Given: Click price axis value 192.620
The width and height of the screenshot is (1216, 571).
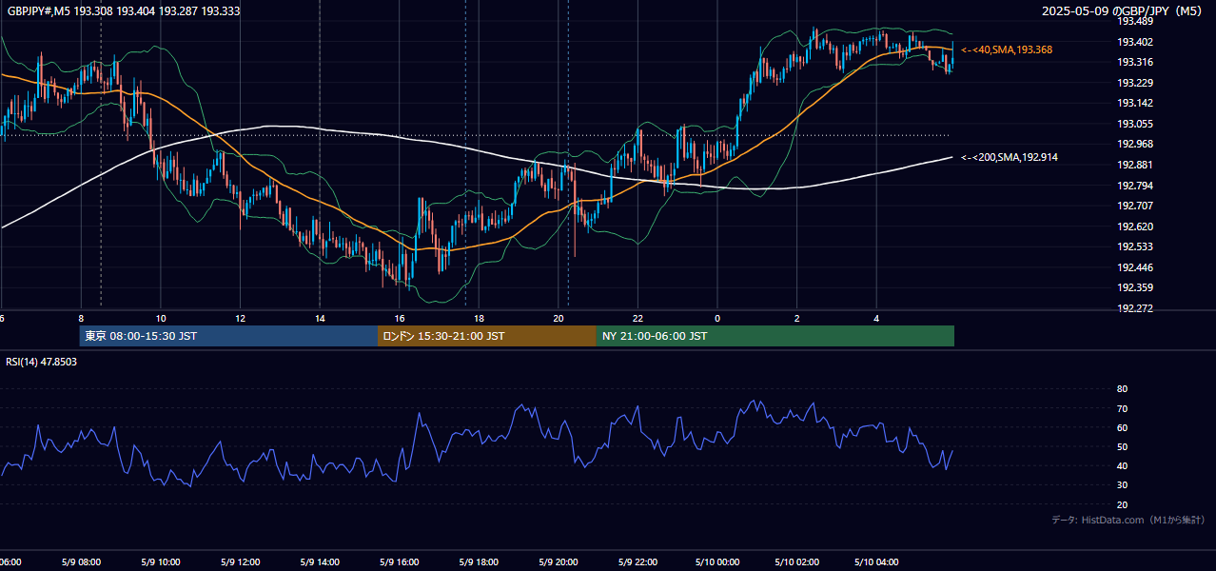Looking at the screenshot, I should (x=1135, y=226).
